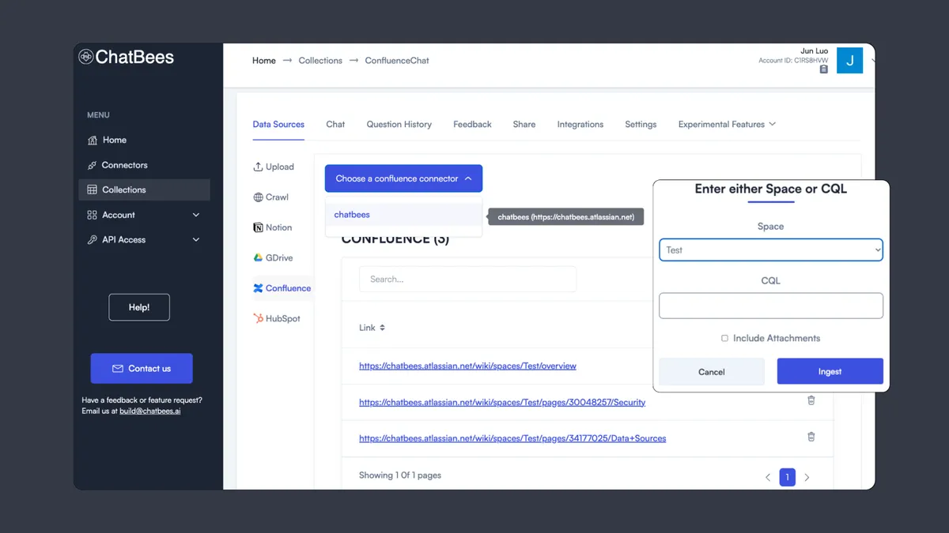Click the Help! button
This screenshot has width=949, height=533.
(x=139, y=307)
